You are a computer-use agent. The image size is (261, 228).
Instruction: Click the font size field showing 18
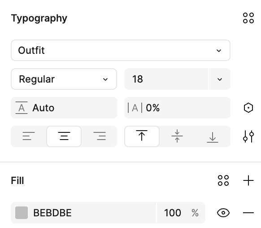click(x=166, y=79)
